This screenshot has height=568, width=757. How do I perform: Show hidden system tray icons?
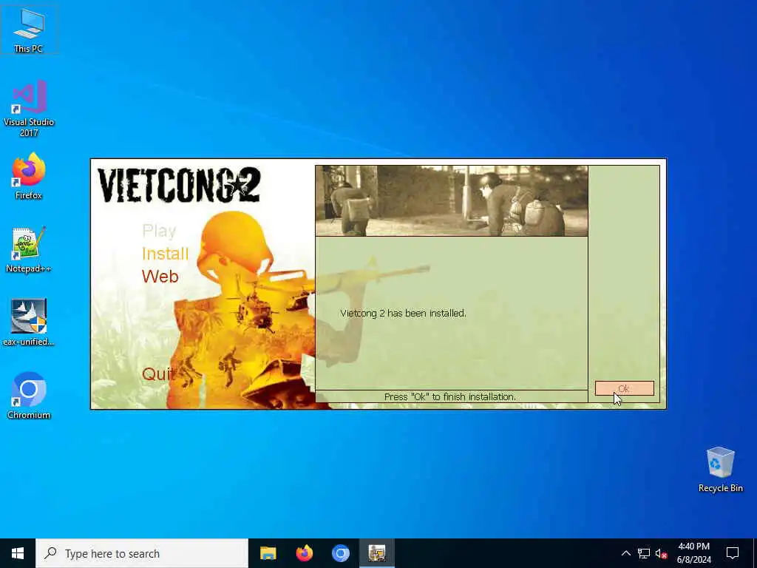625,553
